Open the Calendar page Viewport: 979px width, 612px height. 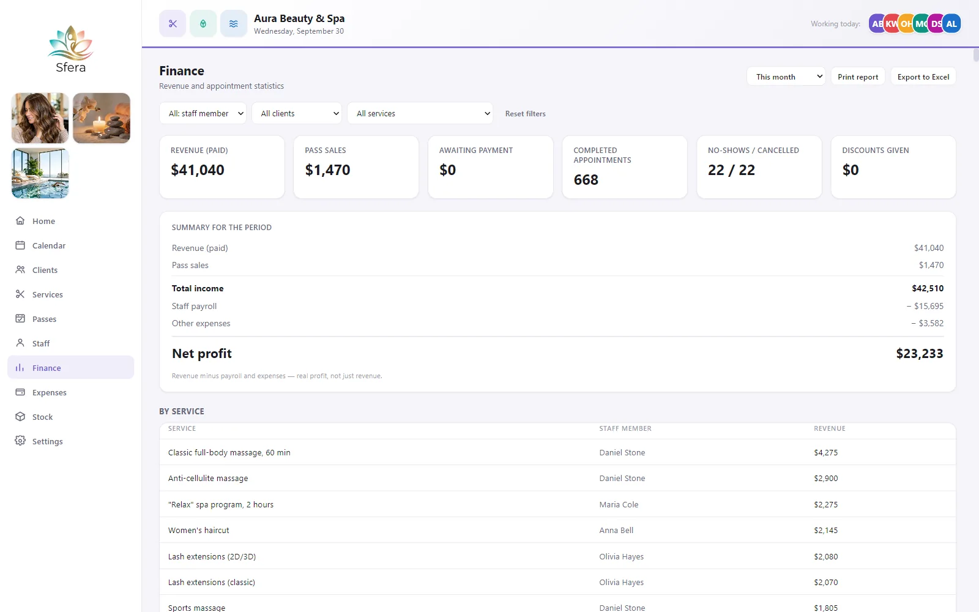71,245
